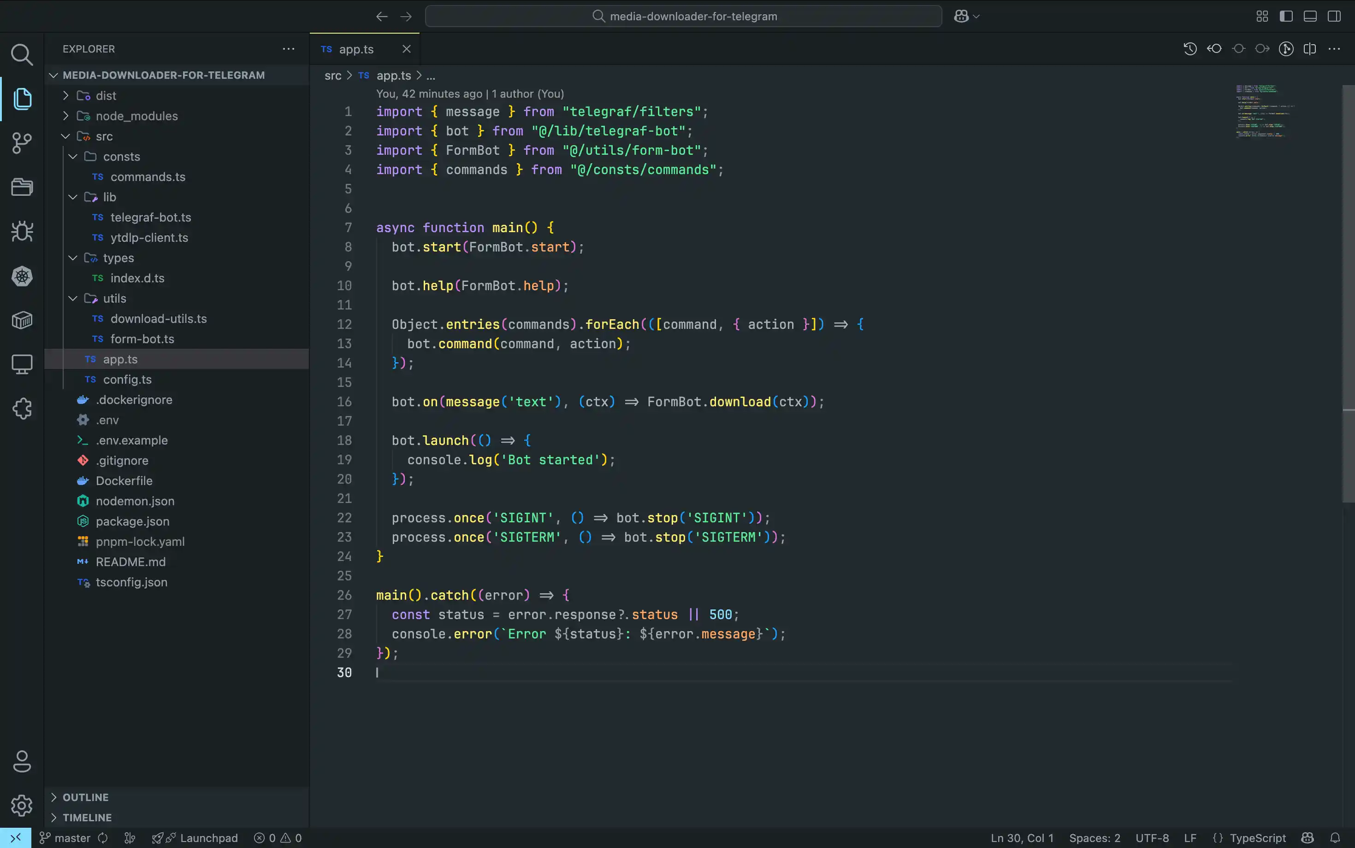Viewport: 1355px width, 848px height.
Task: Change language mode TypeScript
Action: (x=1257, y=838)
